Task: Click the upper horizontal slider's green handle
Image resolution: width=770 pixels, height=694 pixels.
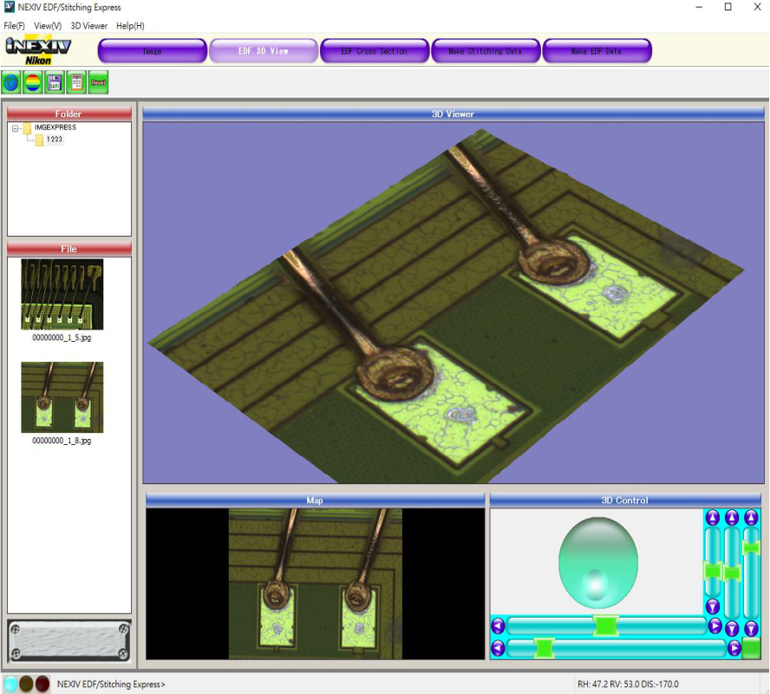Action: pos(605,625)
